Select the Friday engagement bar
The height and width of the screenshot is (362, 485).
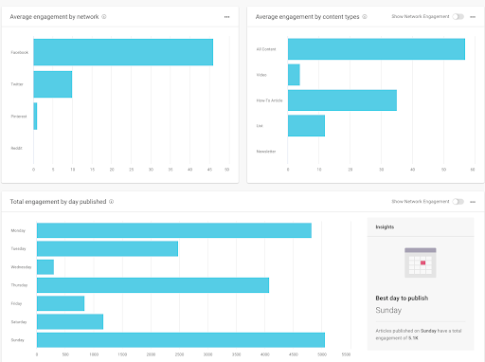click(x=61, y=303)
